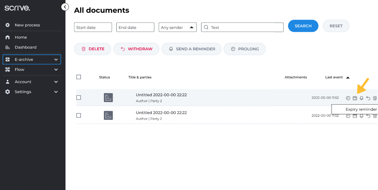Open the Any sender dropdown

click(178, 27)
